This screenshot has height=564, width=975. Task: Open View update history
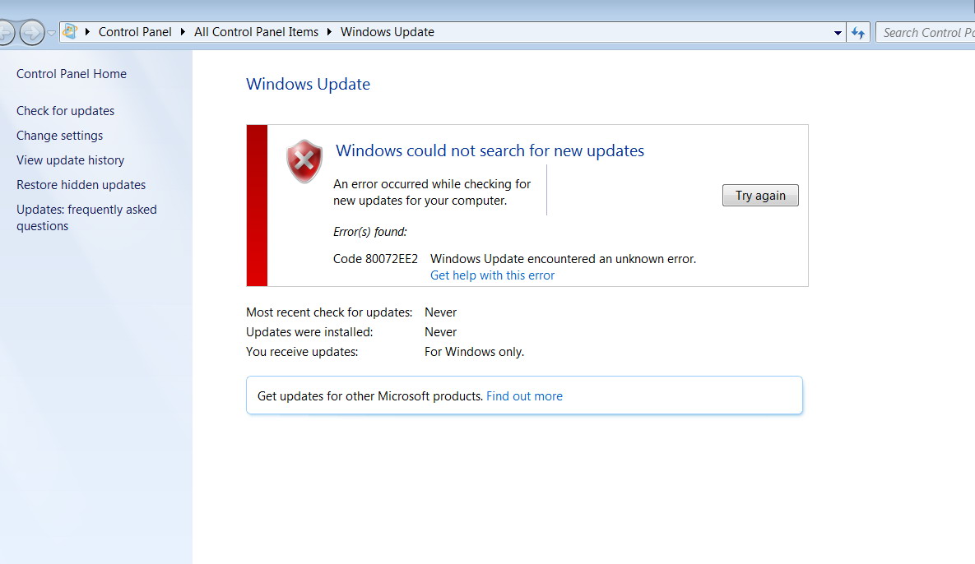click(x=70, y=160)
